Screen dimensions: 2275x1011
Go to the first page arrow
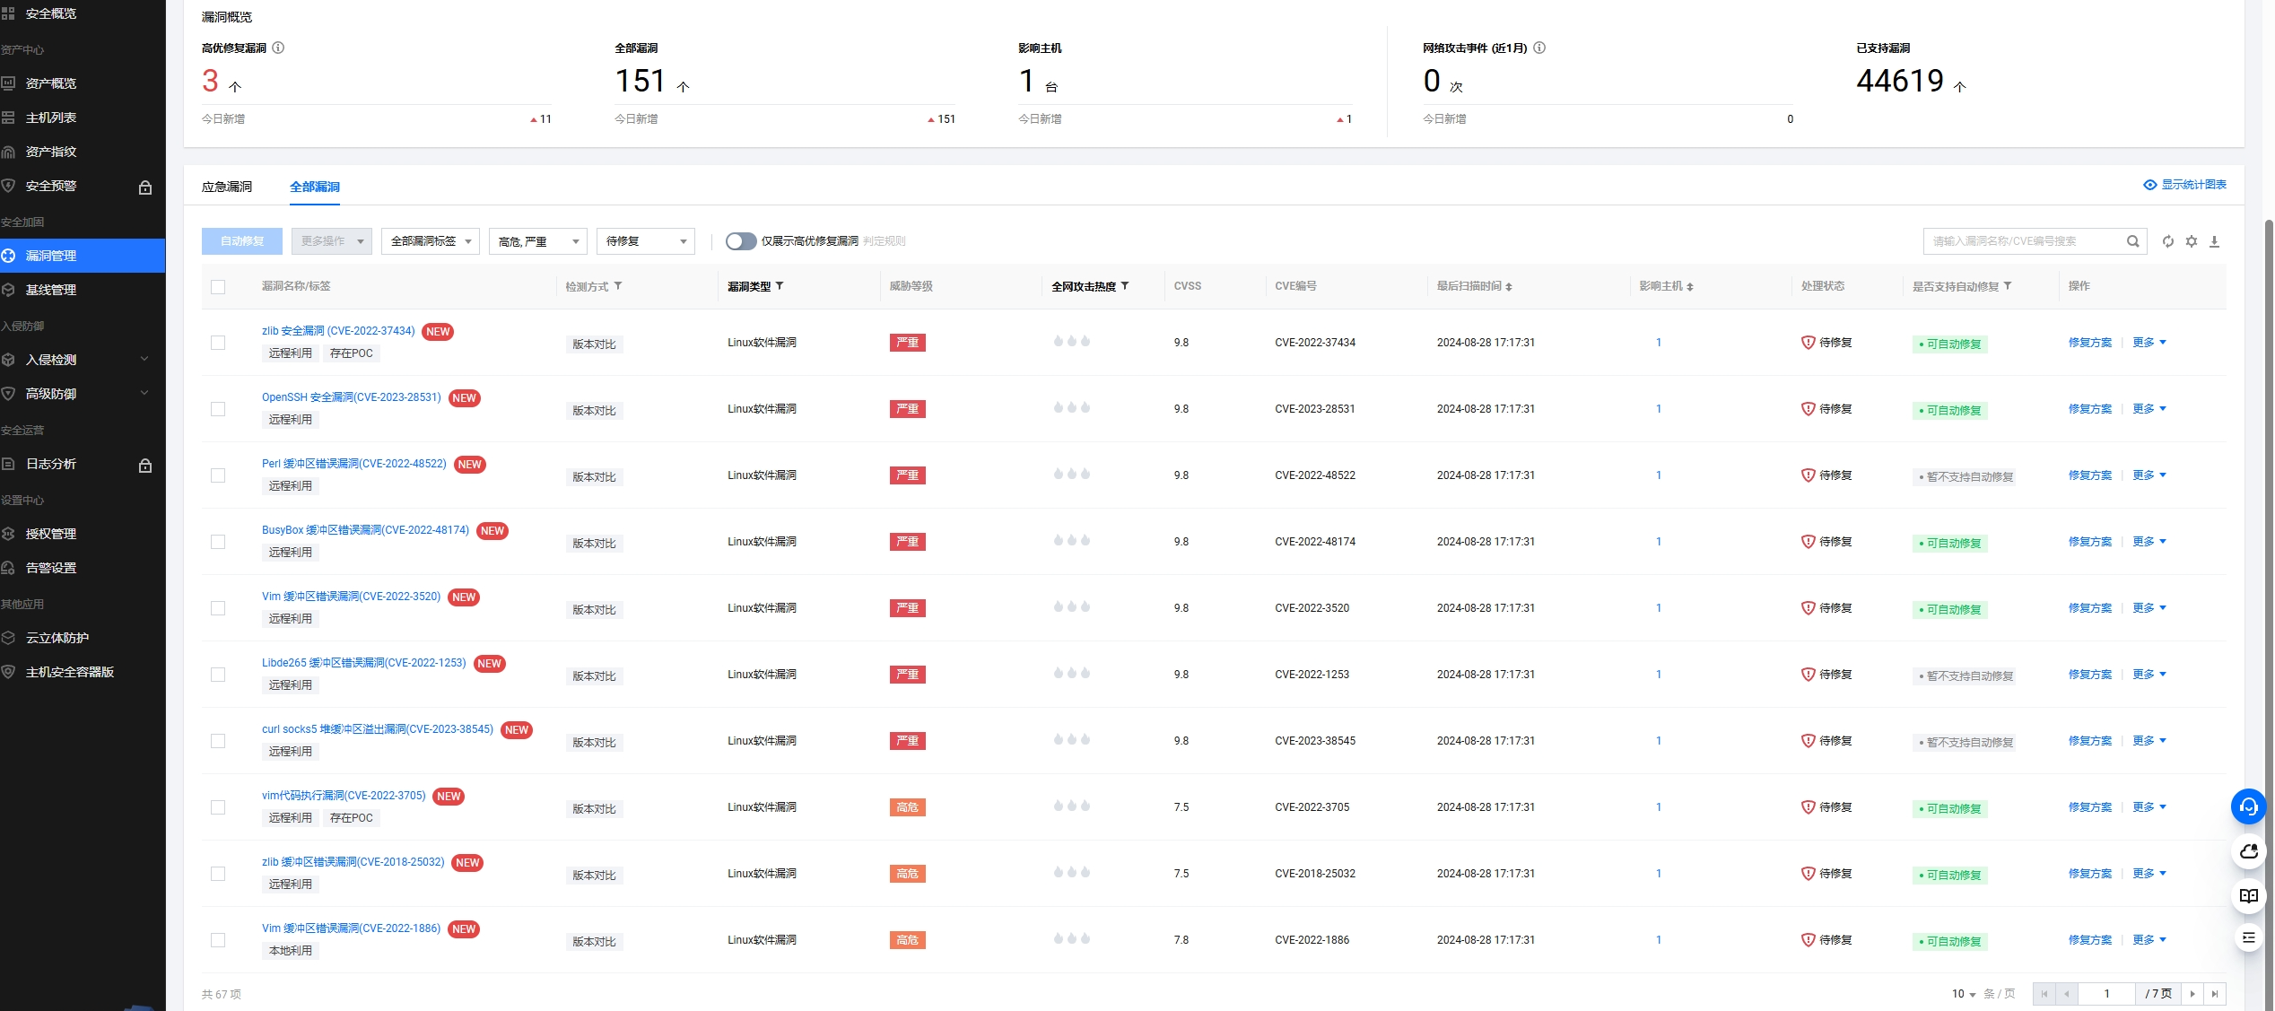(x=2044, y=994)
